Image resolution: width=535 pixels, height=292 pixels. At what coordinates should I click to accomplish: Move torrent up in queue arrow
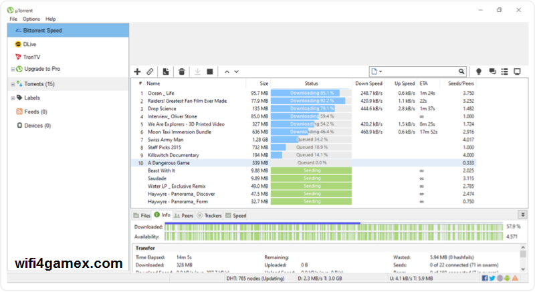click(227, 71)
